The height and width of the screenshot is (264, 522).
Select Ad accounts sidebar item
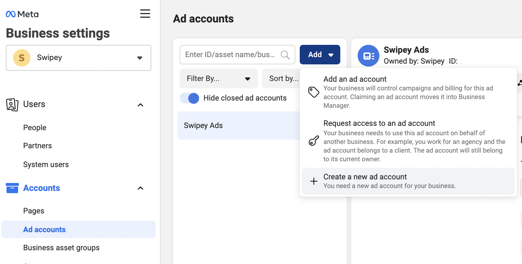tap(79, 229)
